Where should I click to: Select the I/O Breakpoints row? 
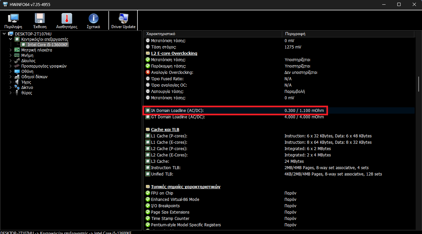coord(279,206)
